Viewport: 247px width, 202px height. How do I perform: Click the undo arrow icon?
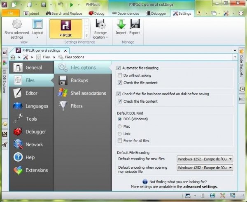[61, 5]
